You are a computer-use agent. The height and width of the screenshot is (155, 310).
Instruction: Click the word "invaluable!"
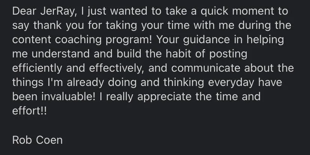[x=68, y=96]
